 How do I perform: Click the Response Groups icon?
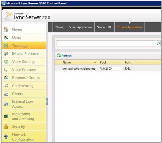6,78
